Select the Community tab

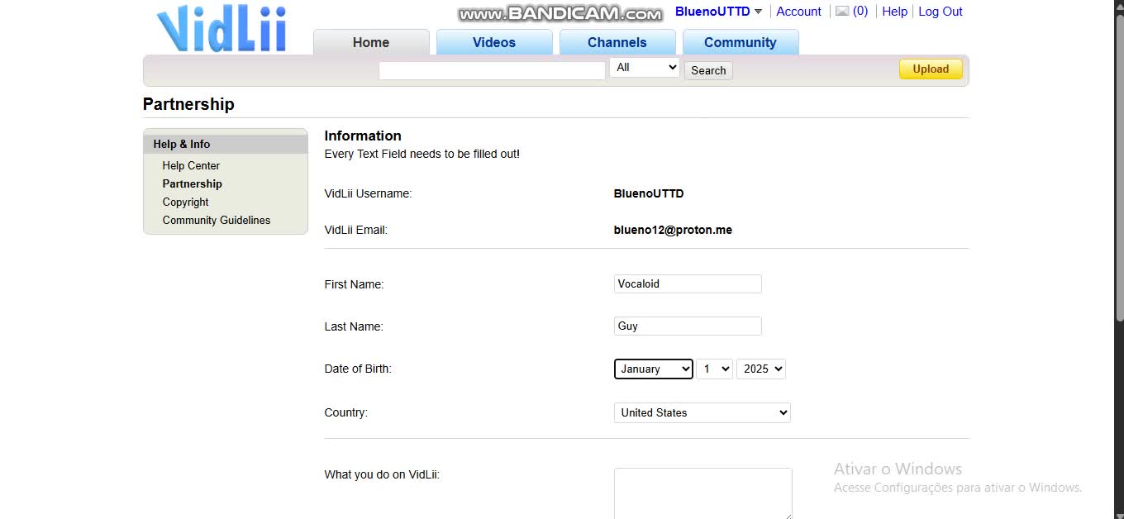click(741, 42)
